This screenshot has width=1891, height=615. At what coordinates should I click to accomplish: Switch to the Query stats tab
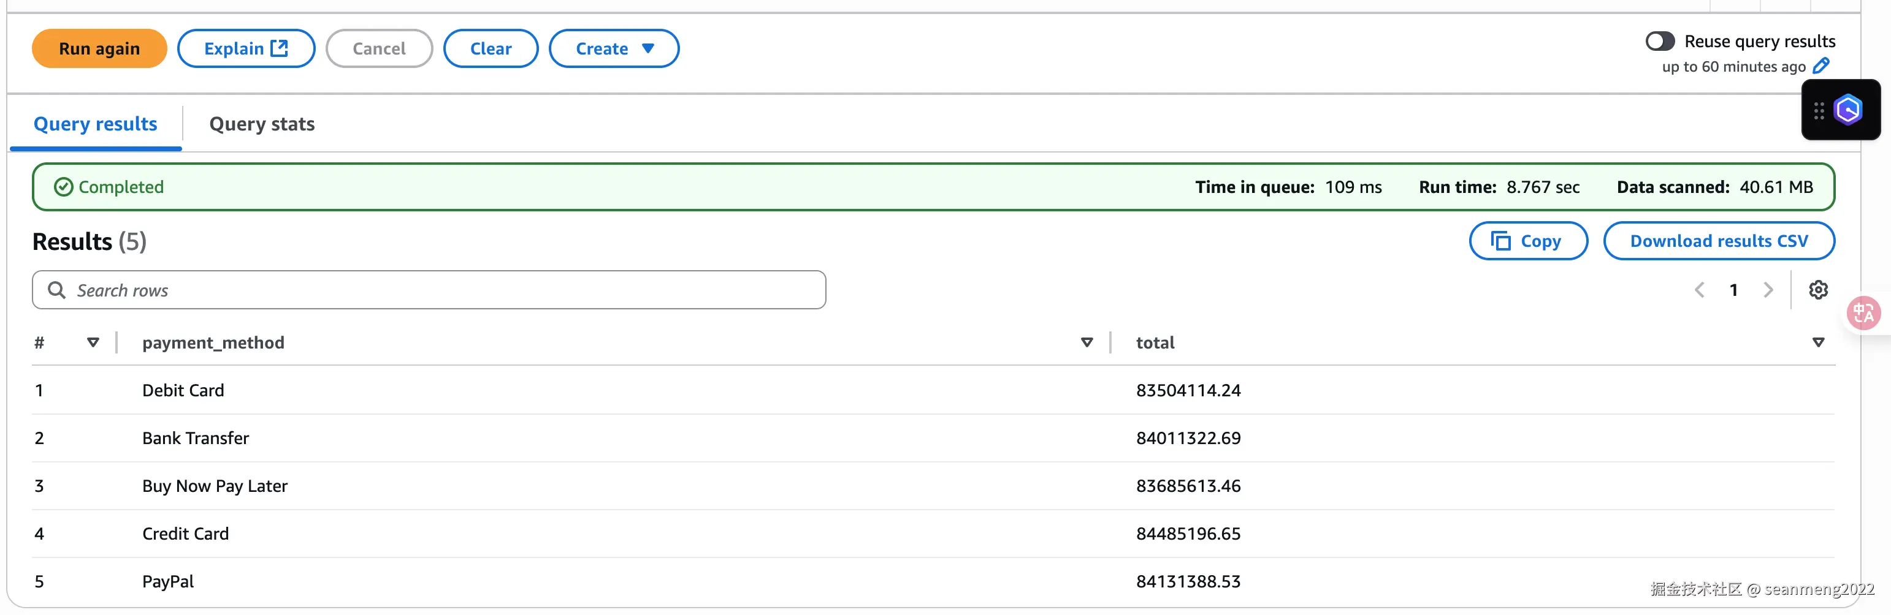click(x=261, y=124)
